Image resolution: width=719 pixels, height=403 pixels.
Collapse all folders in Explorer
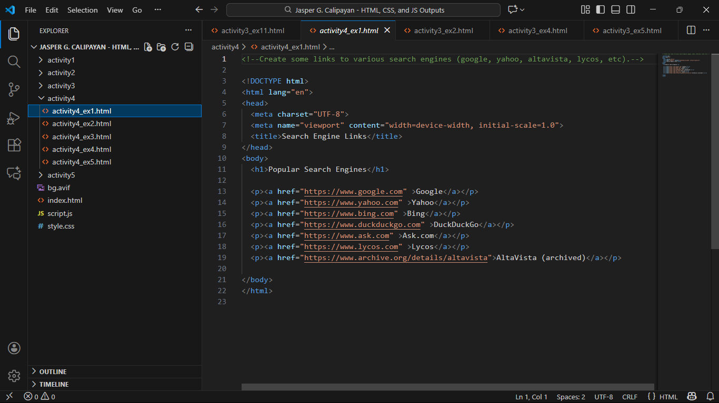pos(189,47)
